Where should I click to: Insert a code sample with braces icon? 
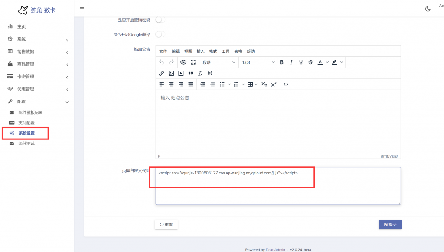210,73
